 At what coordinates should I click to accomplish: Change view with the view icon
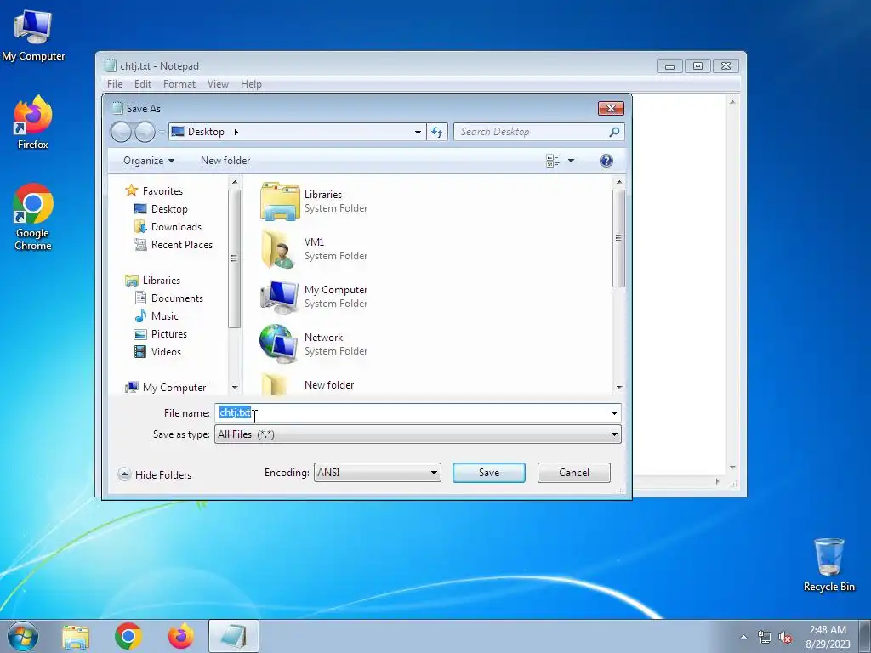pyautogui.click(x=553, y=161)
